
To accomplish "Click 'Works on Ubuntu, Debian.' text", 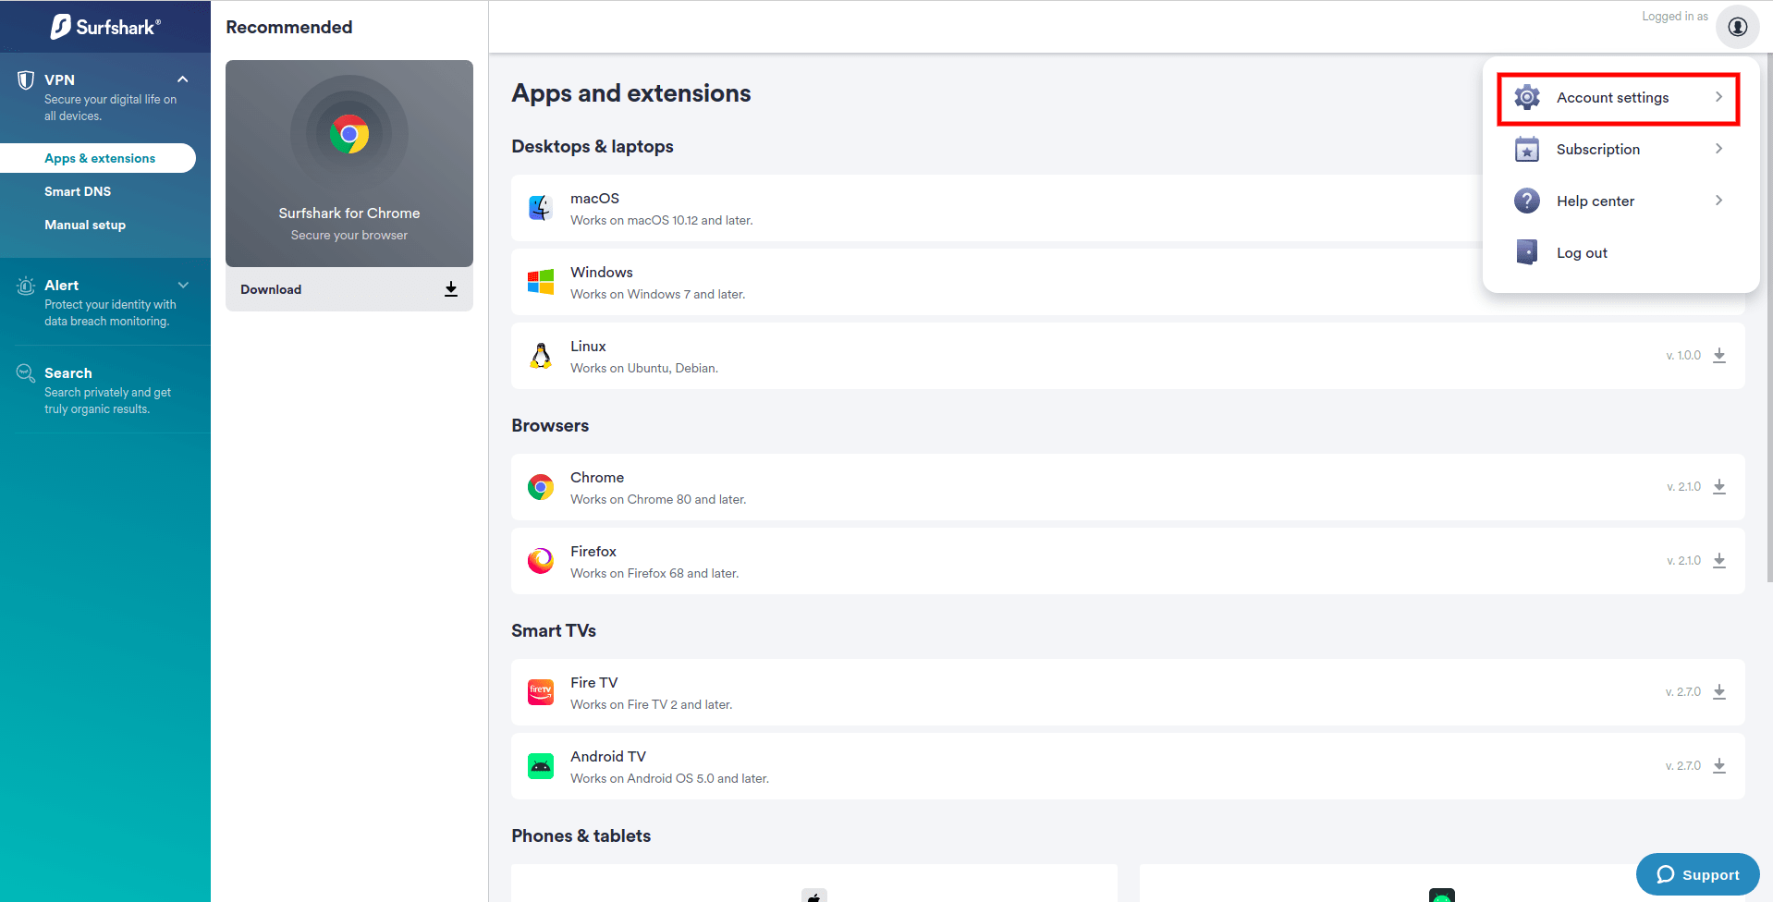I will pyautogui.click(x=644, y=368).
